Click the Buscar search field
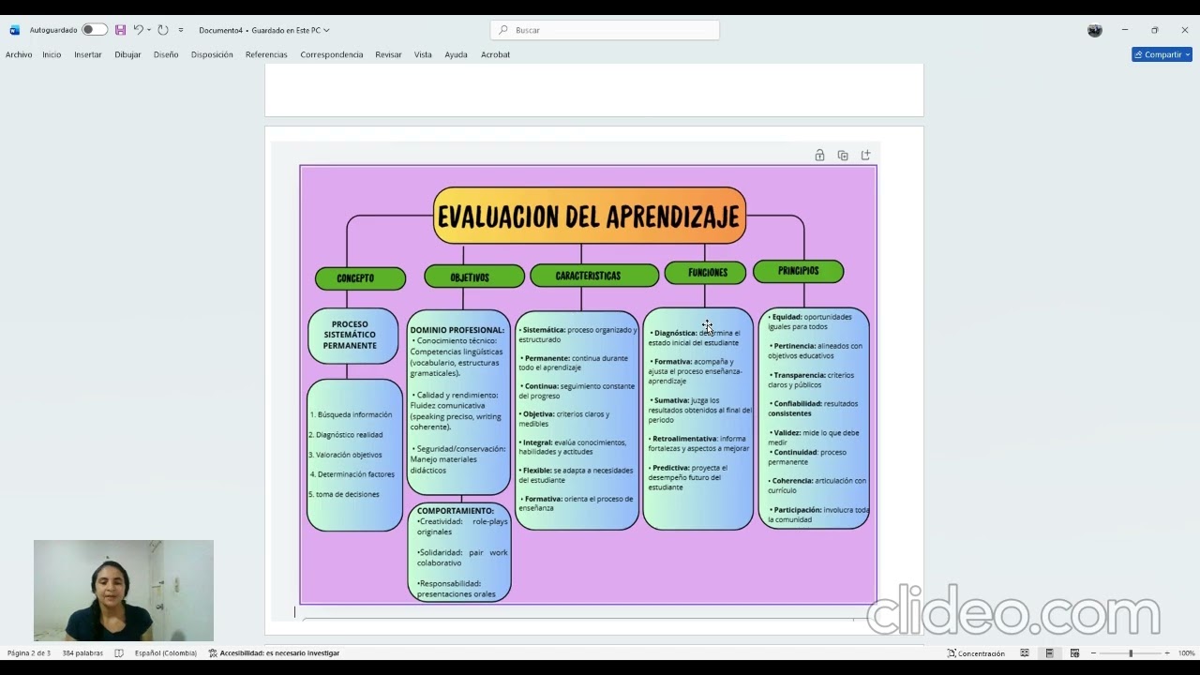Viewport: 1200px width, 675px height. click(x=605, y=30)
